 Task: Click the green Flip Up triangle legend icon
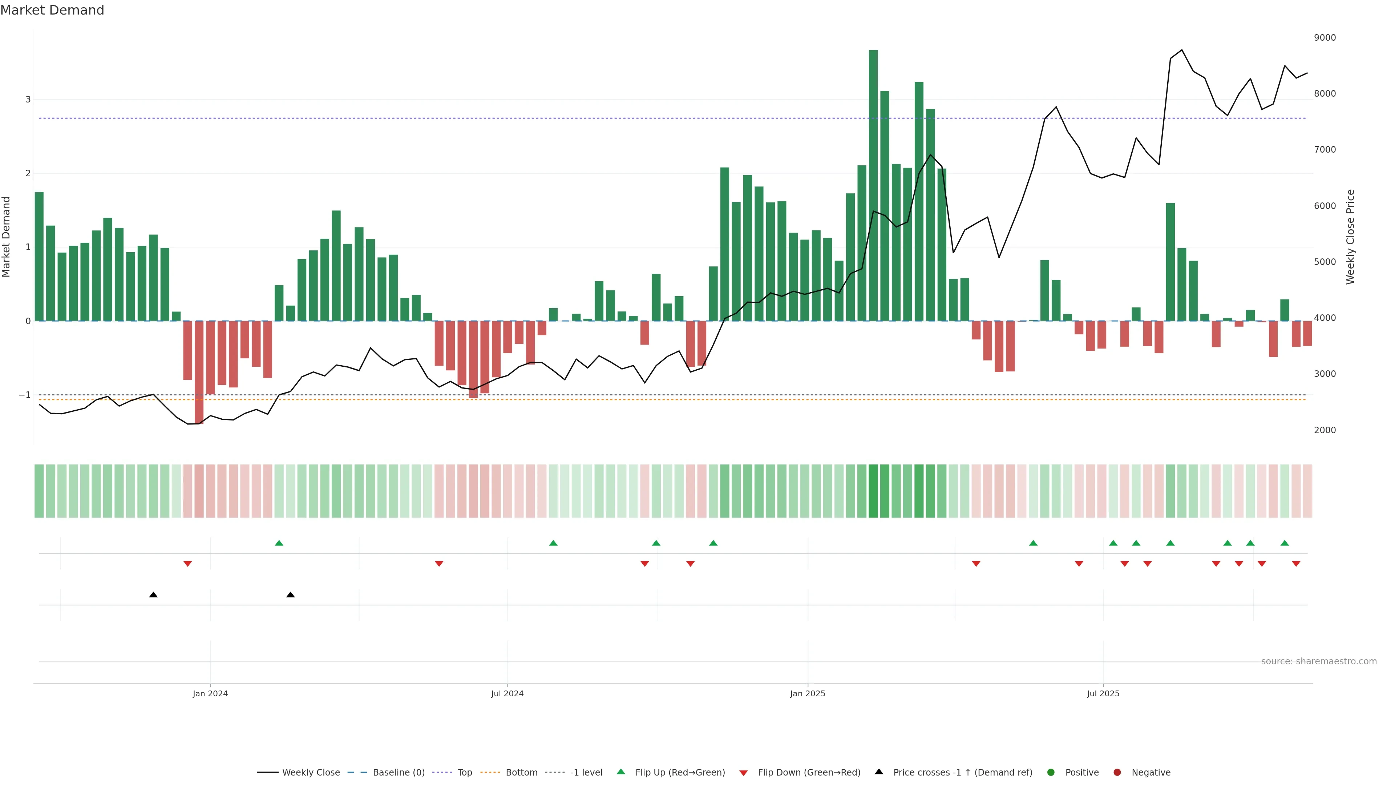click(x=620, y=772)
